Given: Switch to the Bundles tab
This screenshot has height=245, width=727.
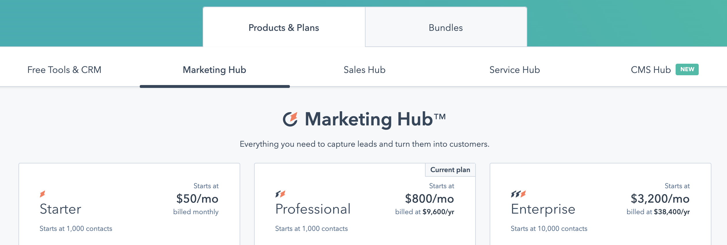Looking at the screenshot, I should click(445, 28).
